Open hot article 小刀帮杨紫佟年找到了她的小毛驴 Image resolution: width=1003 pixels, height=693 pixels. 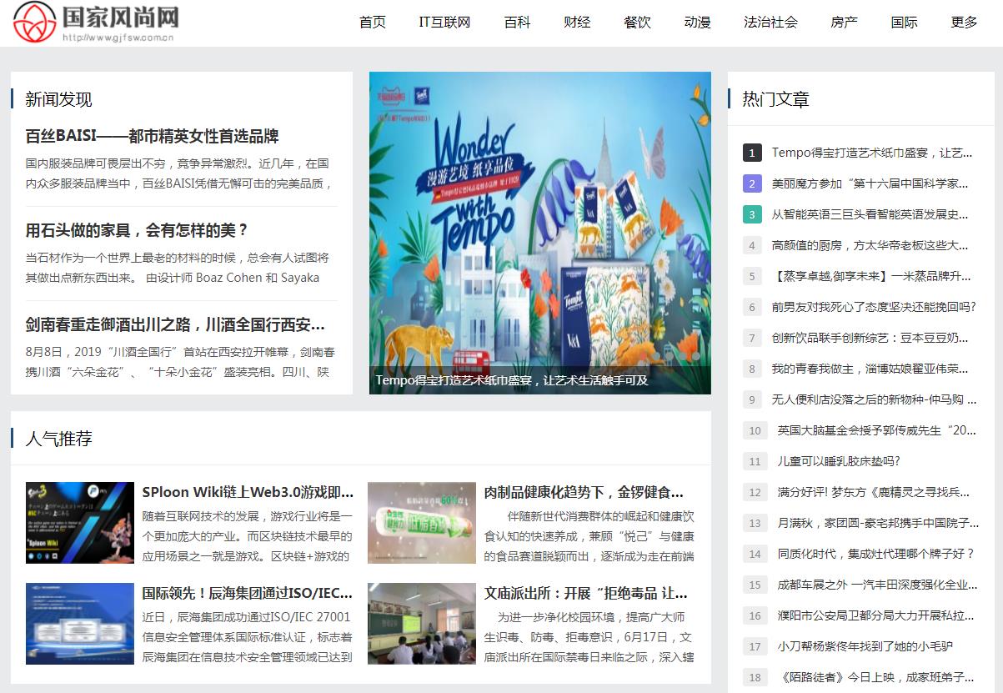[865, 646]
